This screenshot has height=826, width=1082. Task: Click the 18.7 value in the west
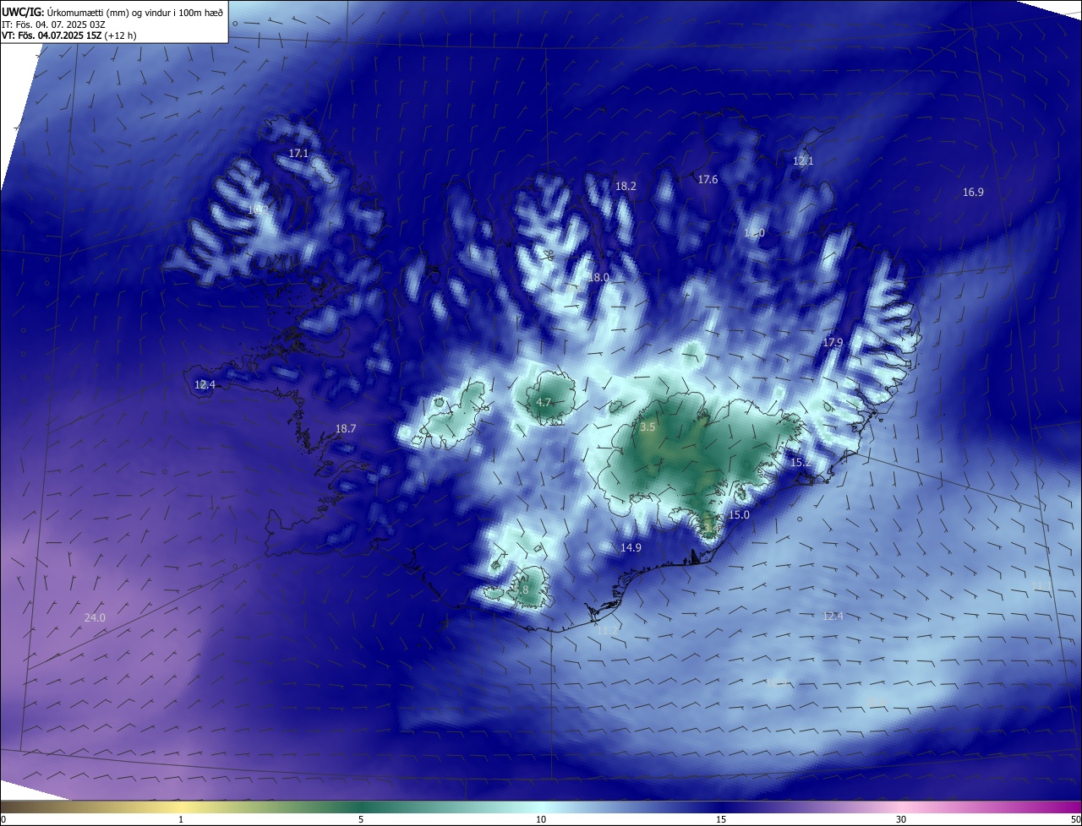coord(346,429)
